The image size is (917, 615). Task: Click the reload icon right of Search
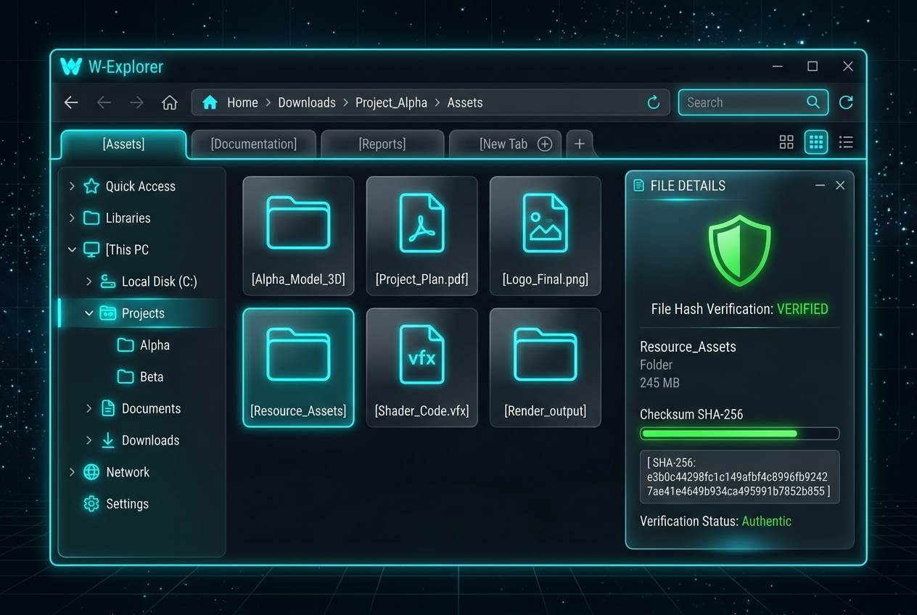[846, 102]
